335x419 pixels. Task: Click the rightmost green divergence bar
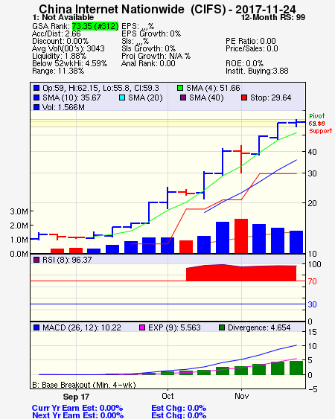(296, 368)
